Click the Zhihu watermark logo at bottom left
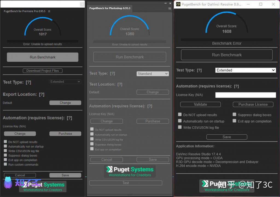 [8, 184]
